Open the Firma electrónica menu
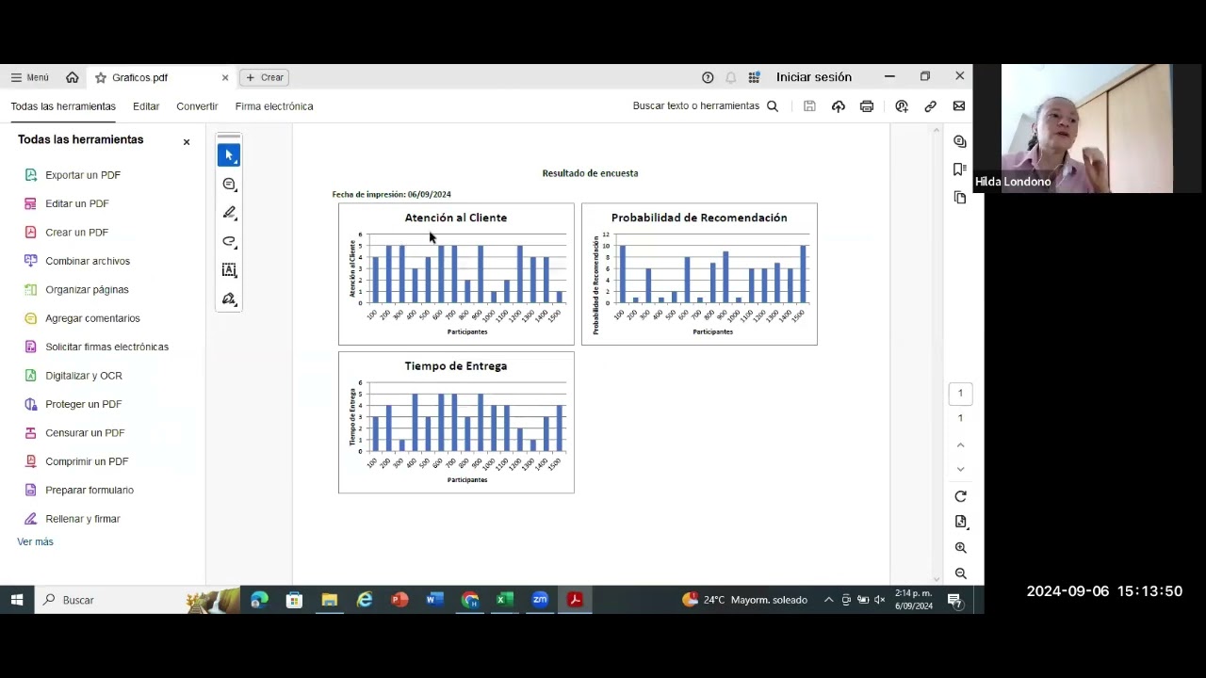The height and width of the screenshot is (678, 1206). point(274,106)
